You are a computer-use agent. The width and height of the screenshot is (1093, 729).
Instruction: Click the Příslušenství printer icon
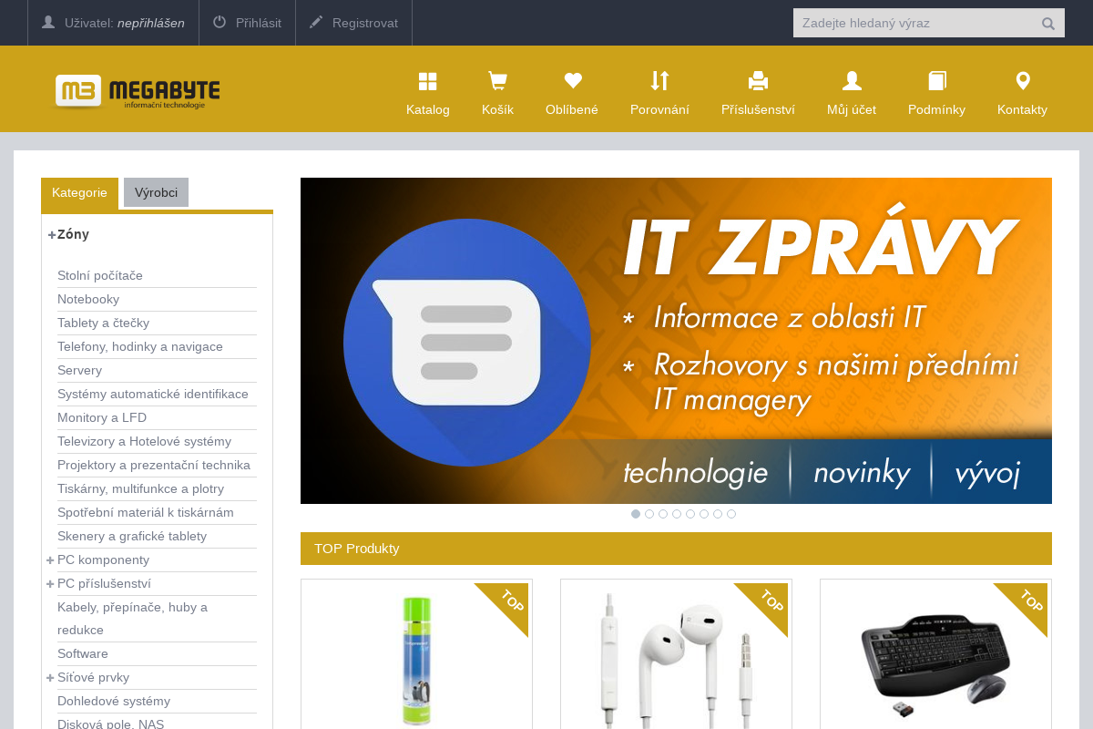pyautogui.click(x=758, y=81)
